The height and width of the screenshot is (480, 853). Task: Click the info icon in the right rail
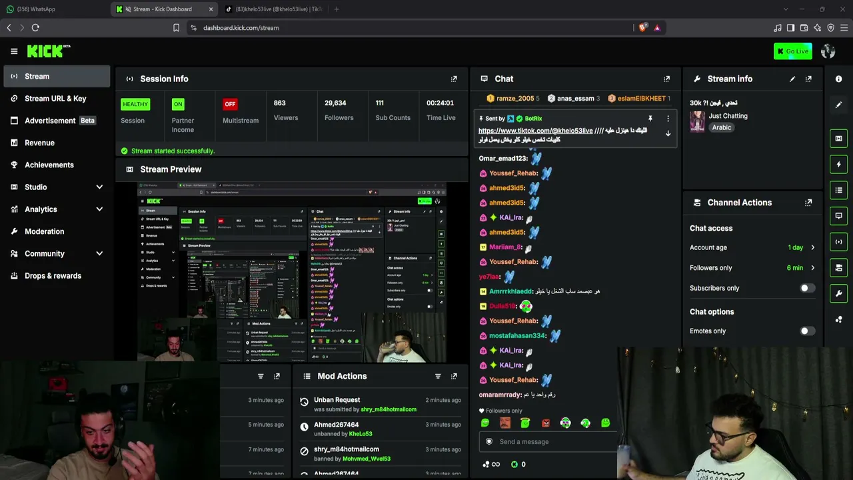[839, 79]
